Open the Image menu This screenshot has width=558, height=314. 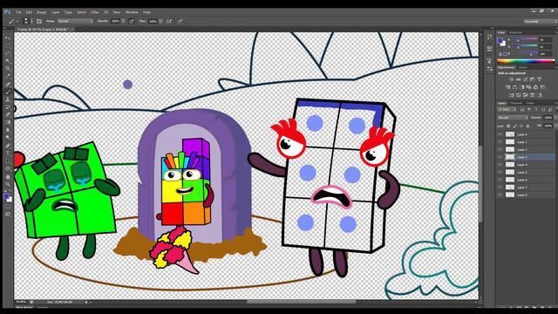tap(42, 12)
